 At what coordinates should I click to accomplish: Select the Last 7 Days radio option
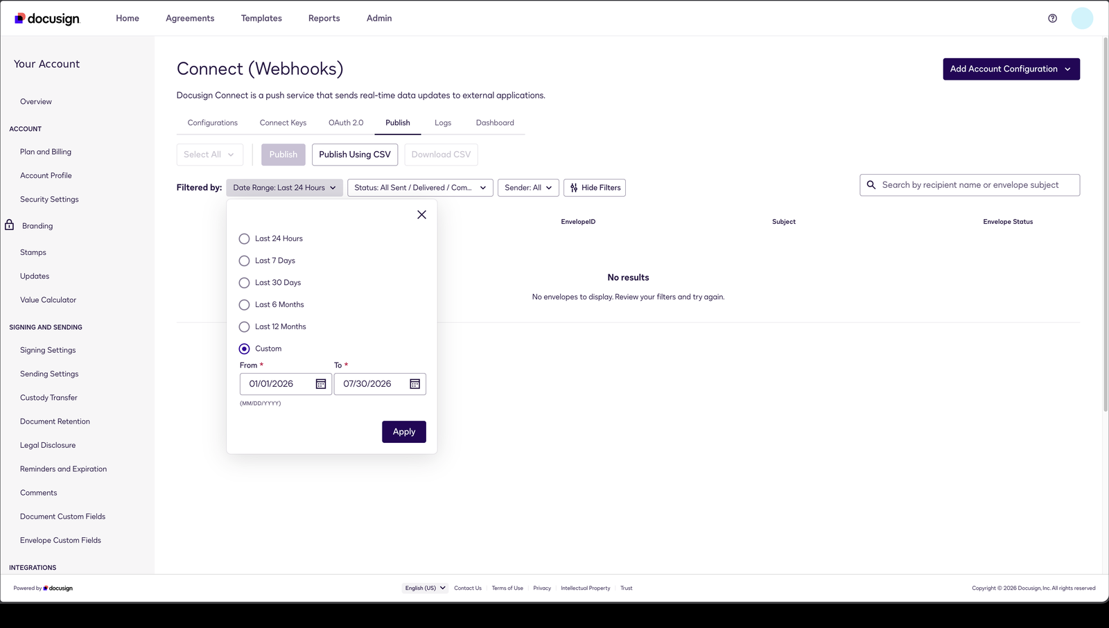point(244,261)
